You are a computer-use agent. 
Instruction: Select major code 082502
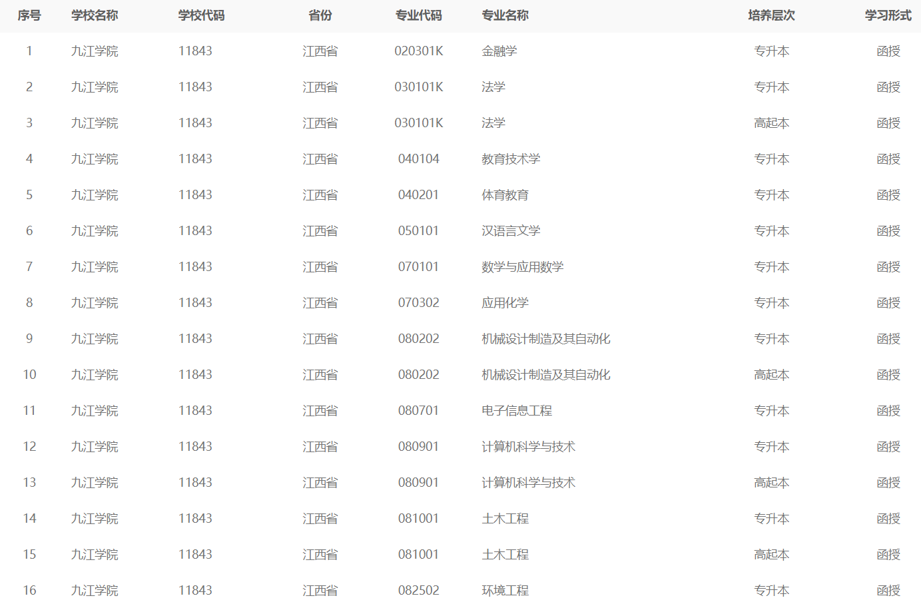(419, 591)
